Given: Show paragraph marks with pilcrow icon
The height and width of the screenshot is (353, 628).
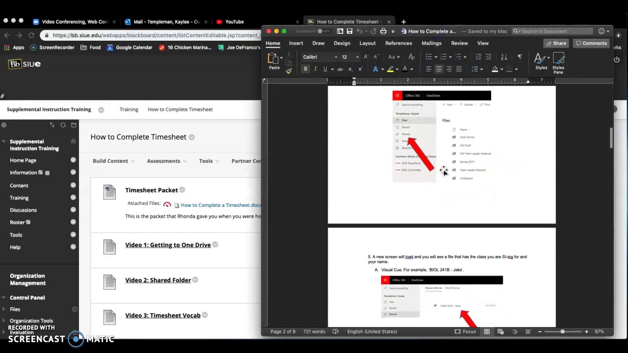Looking at the screenshot, I should 520,57.
